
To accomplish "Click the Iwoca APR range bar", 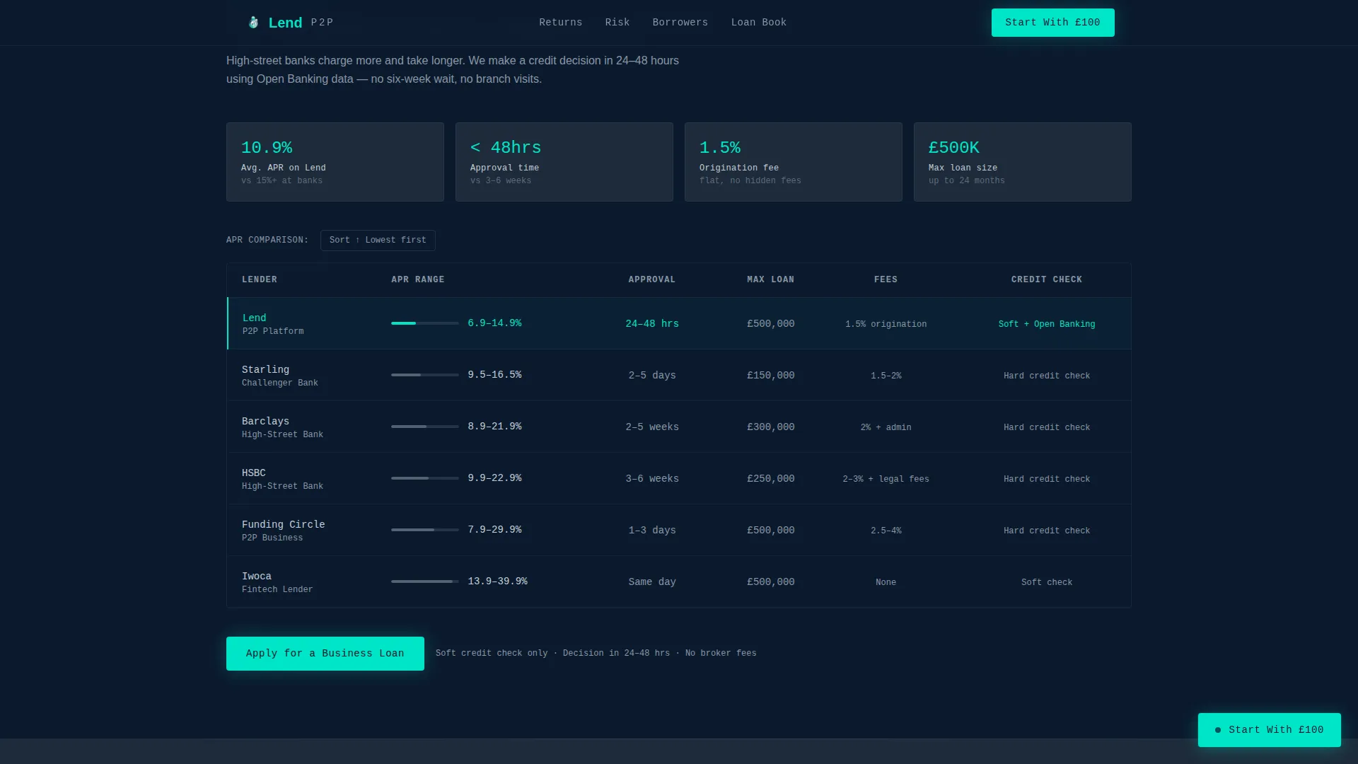I will tap(425, 581).
